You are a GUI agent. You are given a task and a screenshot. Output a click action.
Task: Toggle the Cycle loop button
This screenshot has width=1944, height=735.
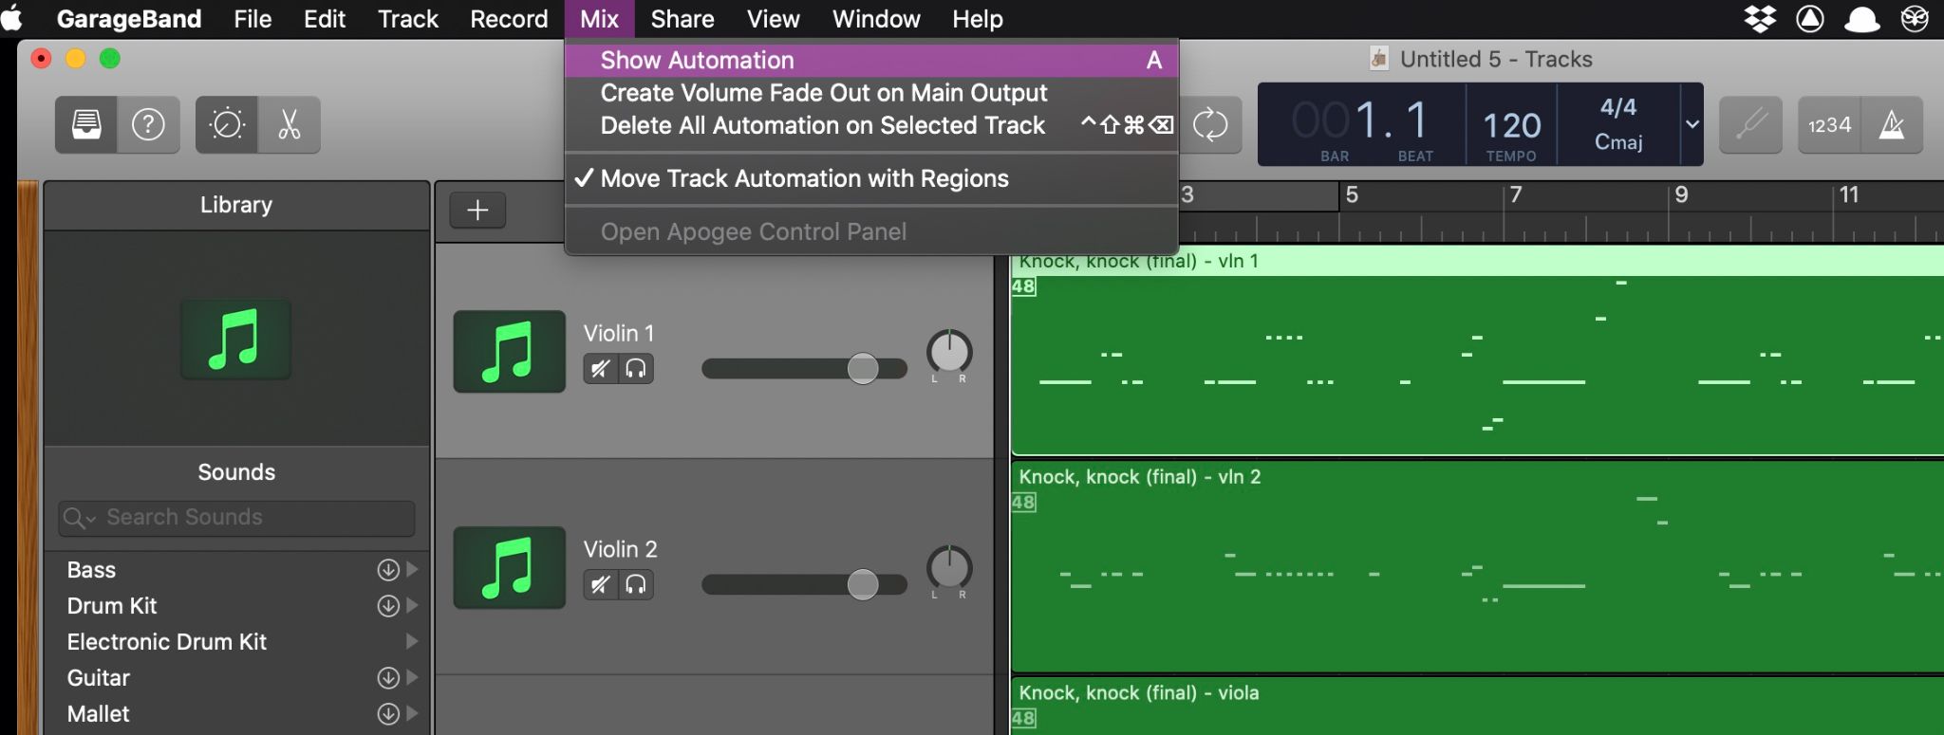pyautogui.click(x=1210, y=124)
